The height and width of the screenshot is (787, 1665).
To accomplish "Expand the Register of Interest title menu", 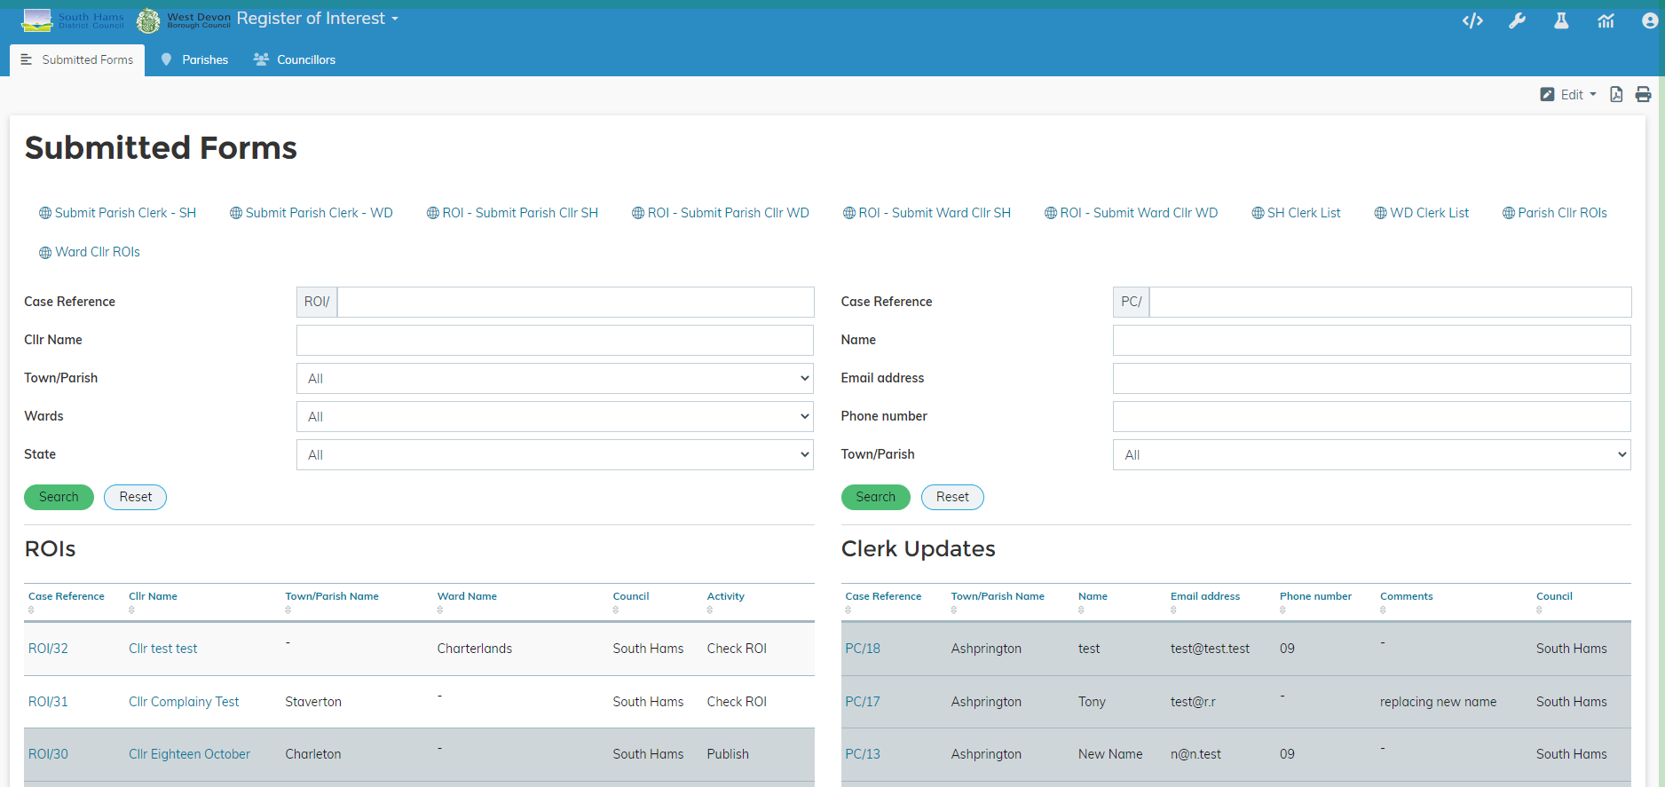I will (x=317, y=19).
